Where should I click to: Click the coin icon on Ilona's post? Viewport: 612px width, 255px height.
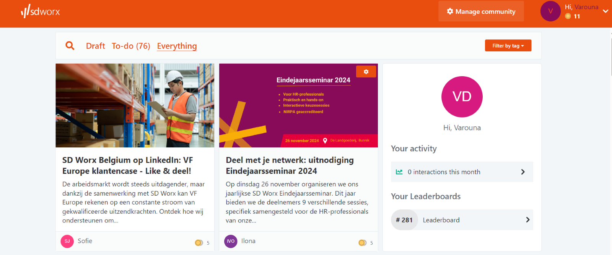pos(362,243)
